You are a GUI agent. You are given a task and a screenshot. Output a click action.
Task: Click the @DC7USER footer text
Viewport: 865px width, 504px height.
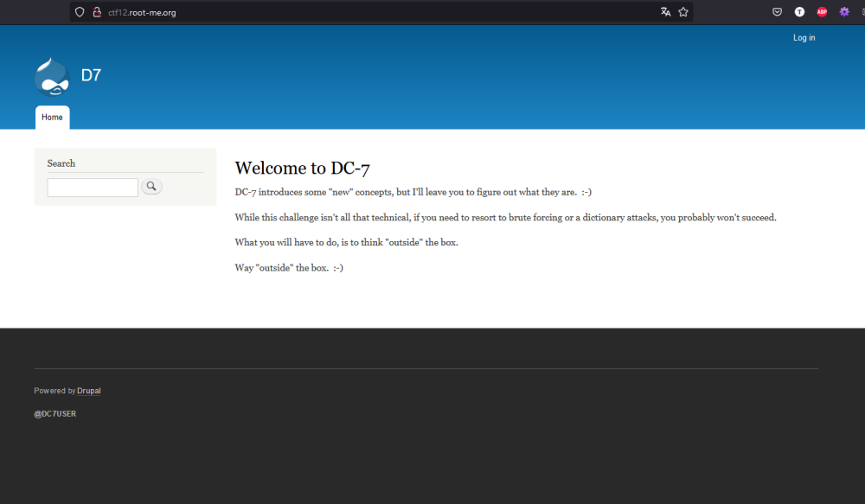click(x=55, y=414)
